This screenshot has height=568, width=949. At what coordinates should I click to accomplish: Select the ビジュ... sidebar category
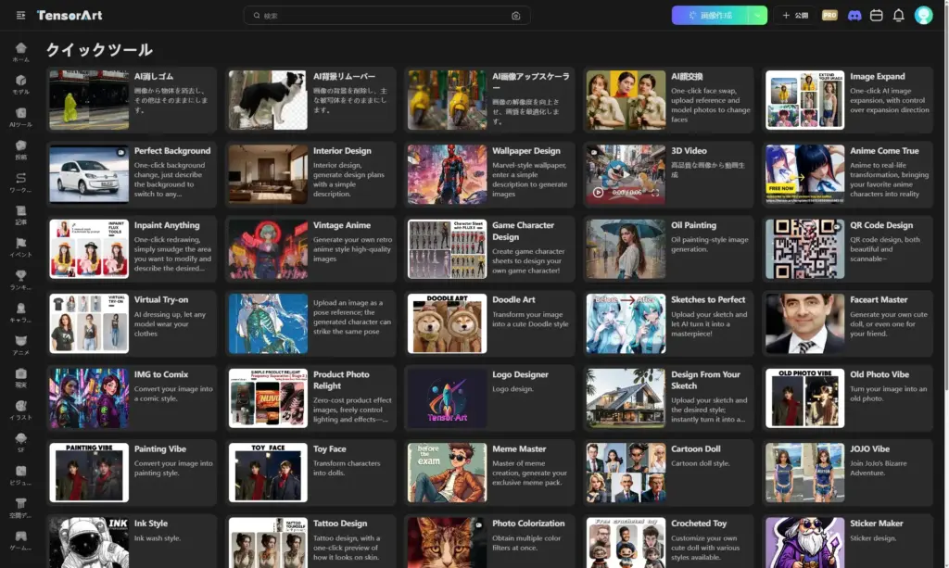[x=20, y=476]
